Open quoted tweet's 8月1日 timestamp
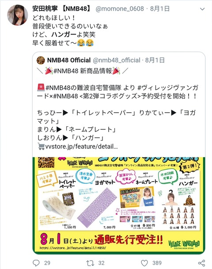Screen dimensions: 212x269 (155, 60)
